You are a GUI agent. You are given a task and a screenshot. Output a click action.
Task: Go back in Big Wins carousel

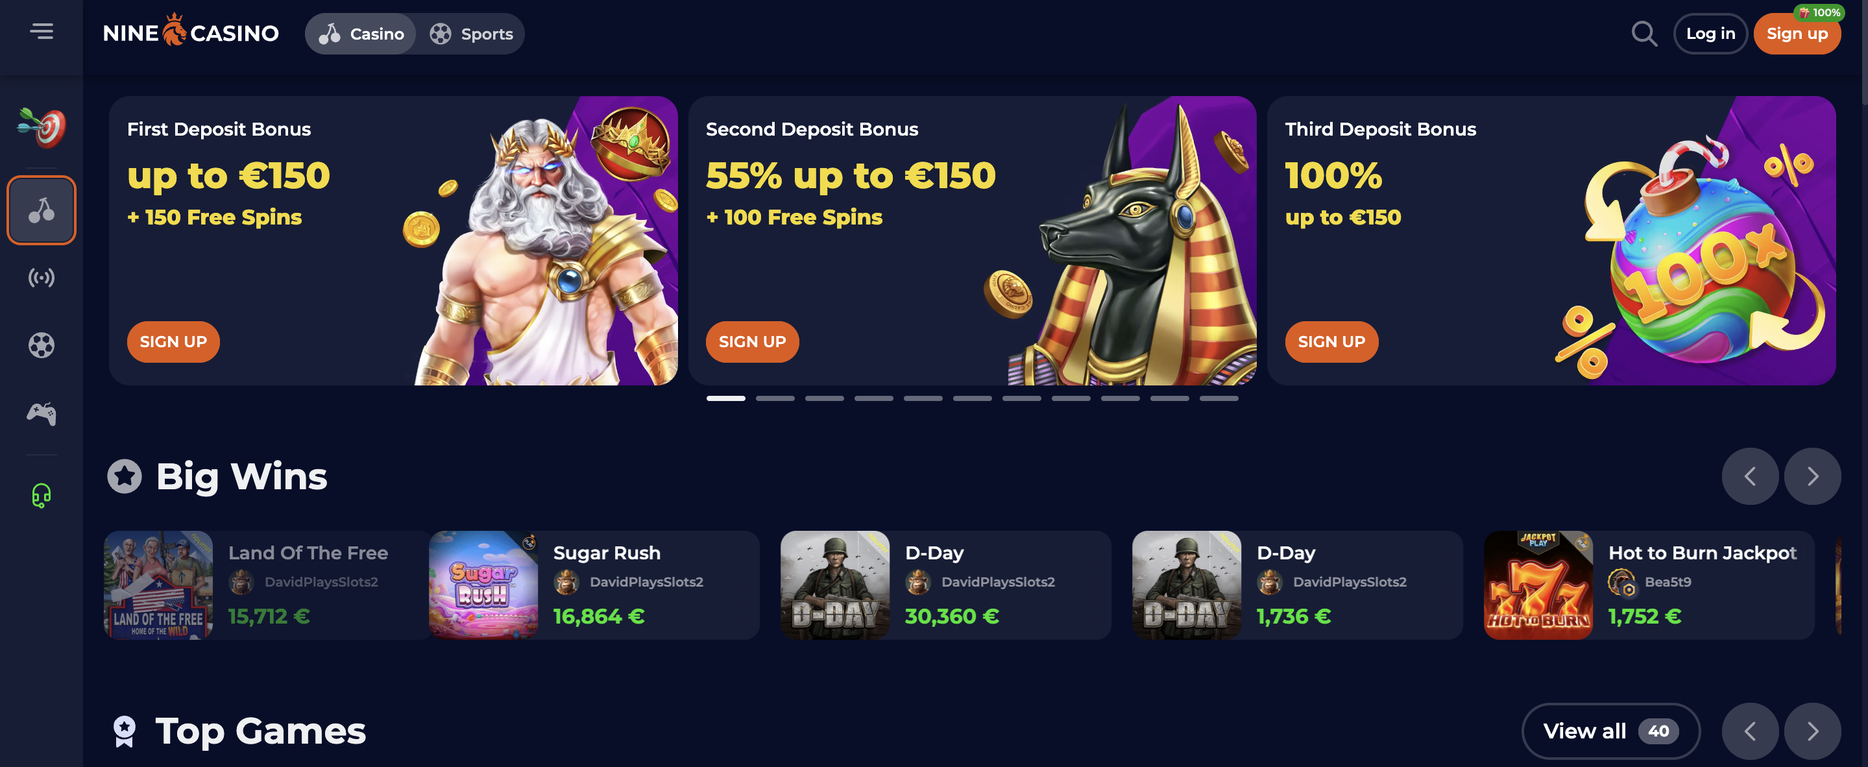tap(1749, 476)
